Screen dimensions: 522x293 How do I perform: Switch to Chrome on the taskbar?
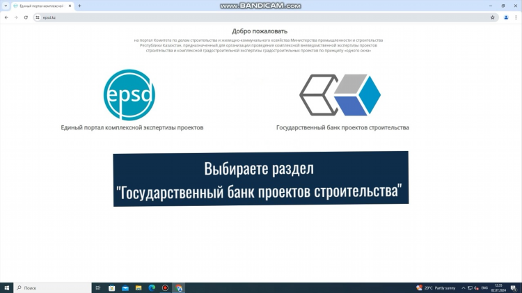click(x=179, y=287)
